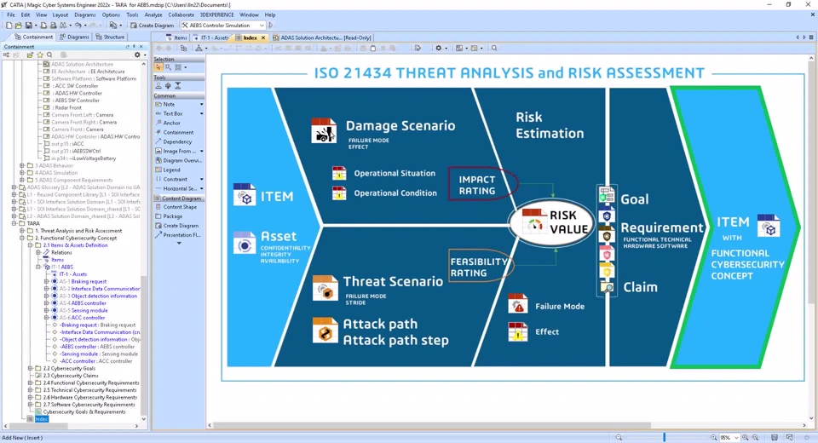Switch to the IT-1 - Assets diagram tab
The height and width of the screenshot is (443, 818).
coord(210,37)
